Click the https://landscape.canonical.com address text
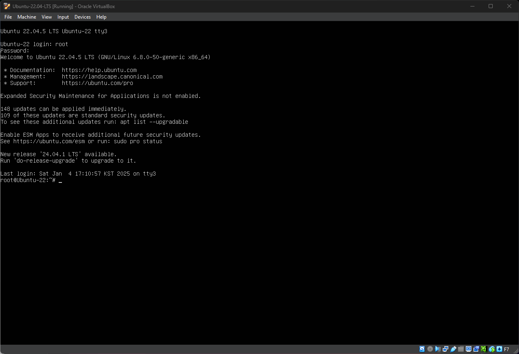 pyautogui.click(x=112, y=76)
